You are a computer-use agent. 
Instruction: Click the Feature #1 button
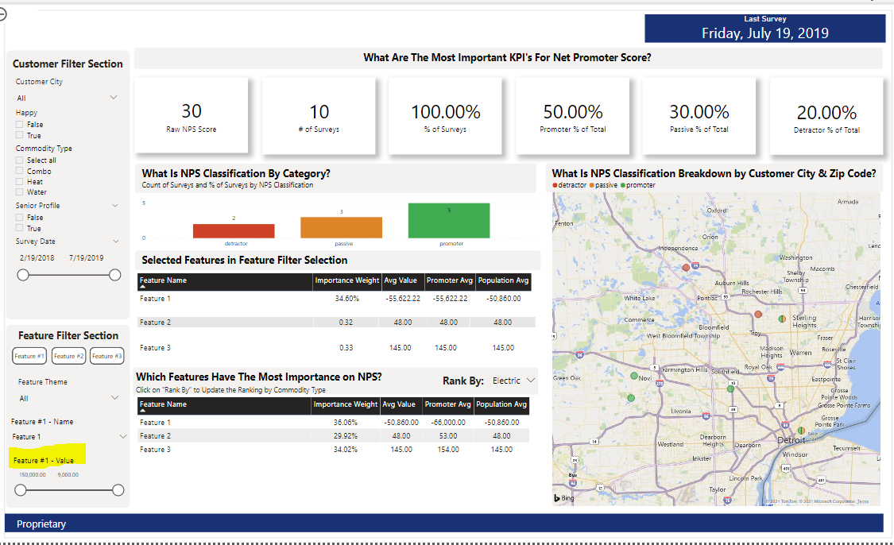point(29,356)
